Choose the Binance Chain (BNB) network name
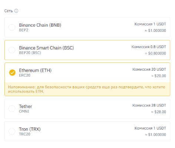 (40, 25)
